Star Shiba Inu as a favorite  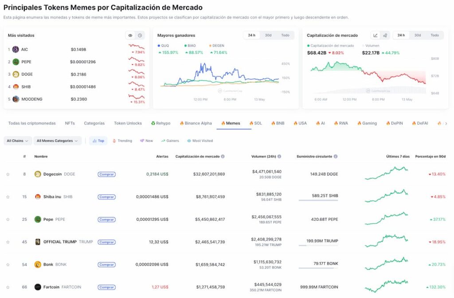[x=8, y=197]
